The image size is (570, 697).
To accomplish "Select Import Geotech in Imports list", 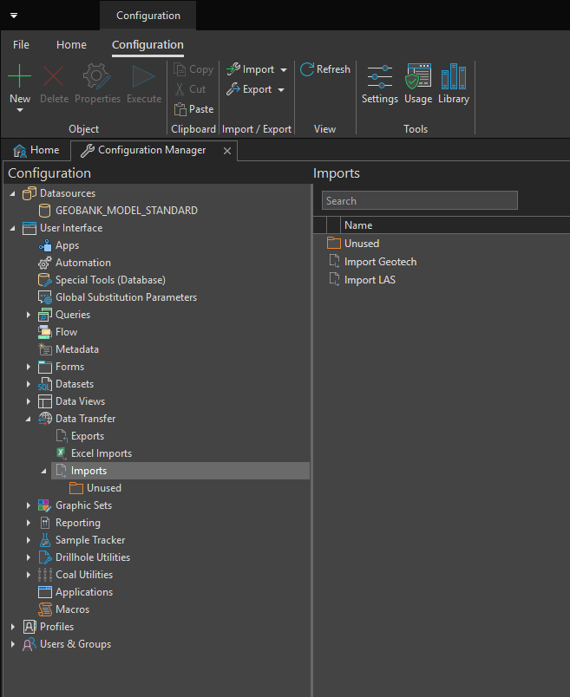I will [x=380, y=262].
